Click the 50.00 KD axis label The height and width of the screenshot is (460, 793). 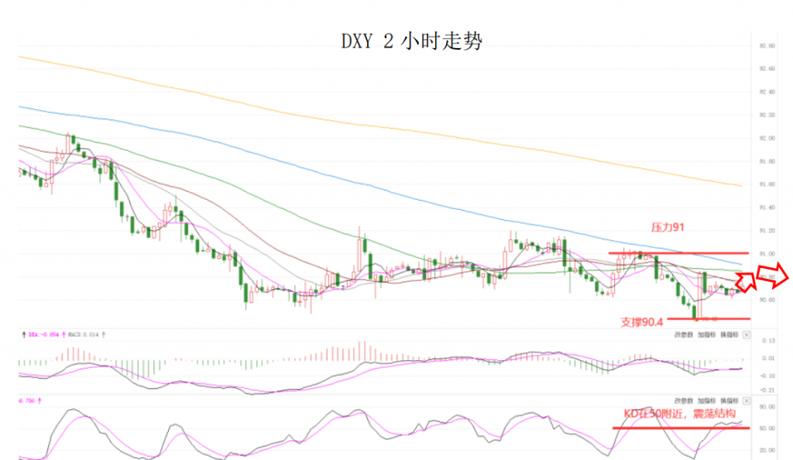click(767, 429)
